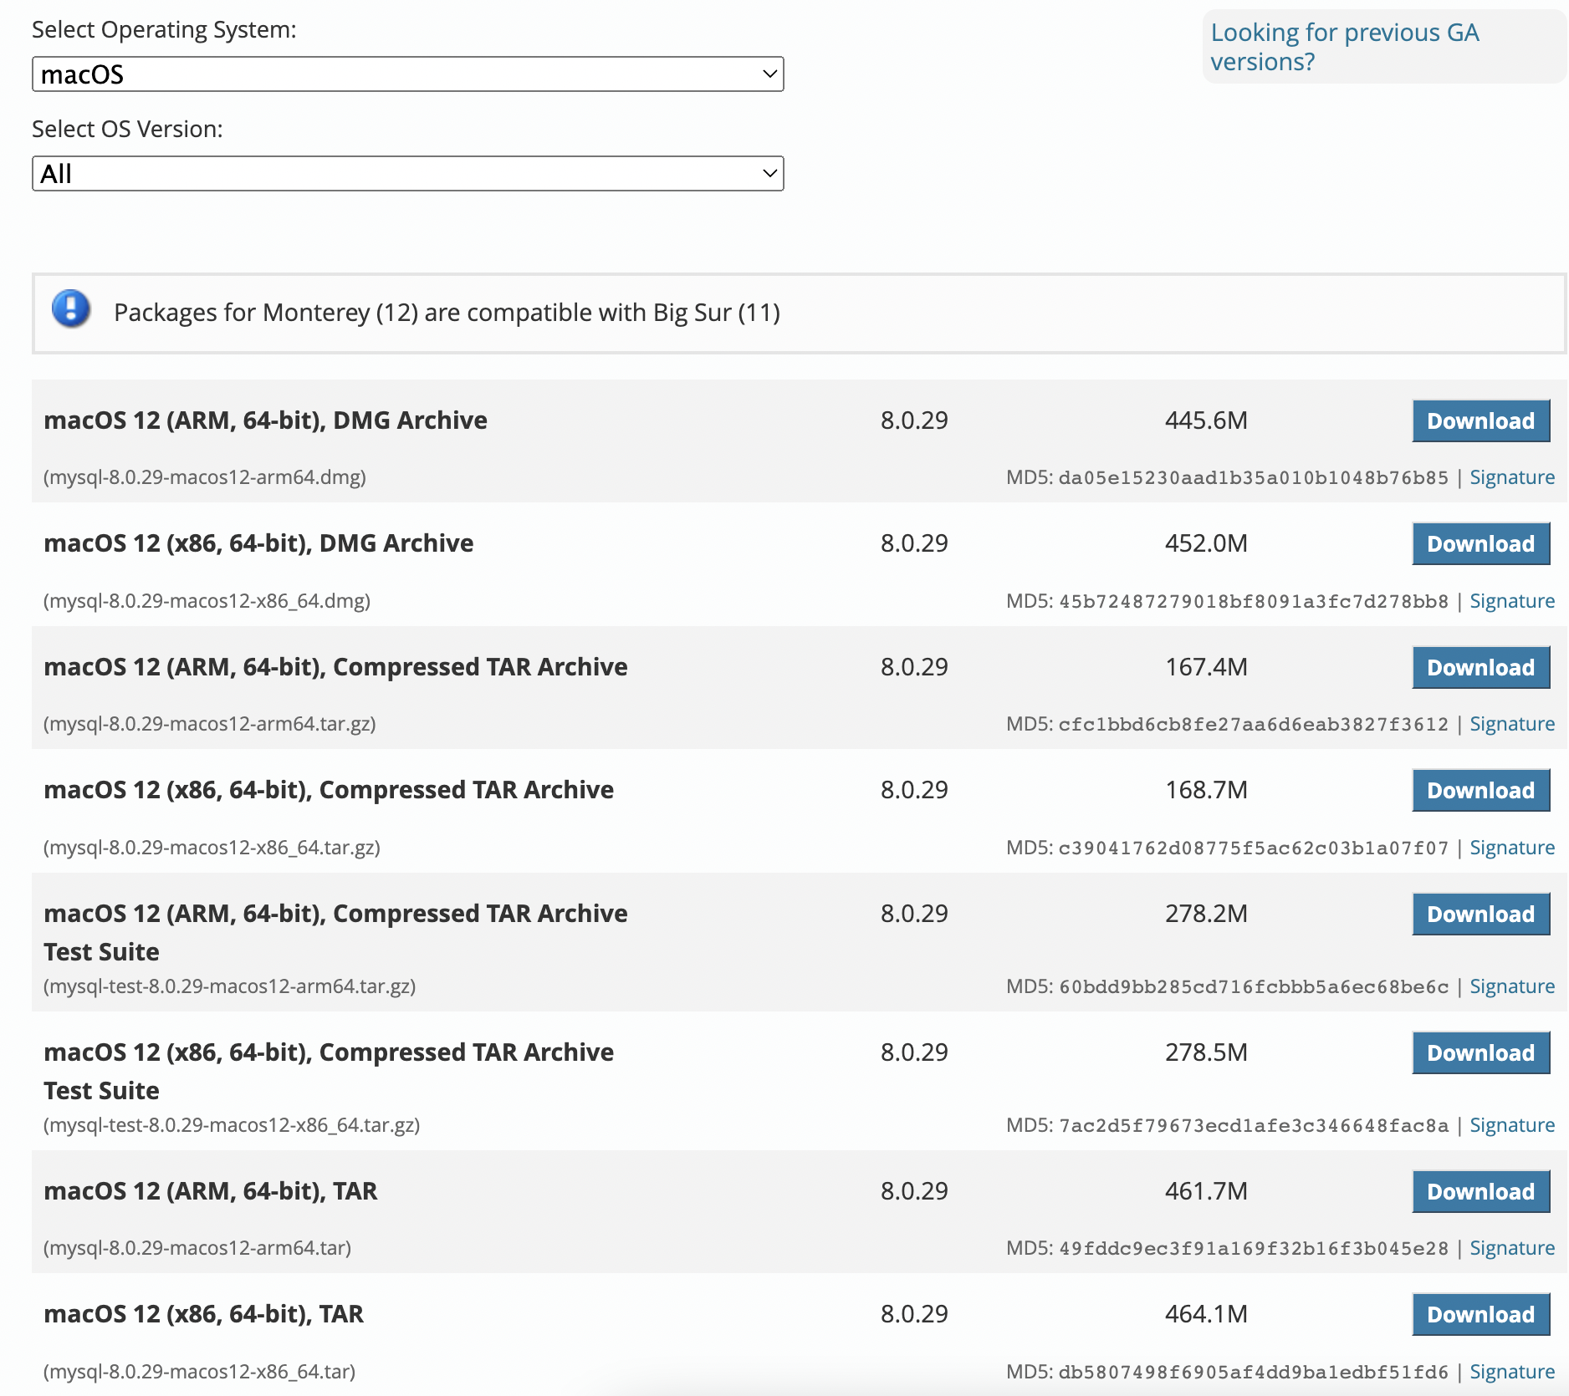Image resolution: width=1569 pixels, height=1396 pixels.
Task: Download macOS 12 ARM DMG Archive
Action: (1480, 420)
